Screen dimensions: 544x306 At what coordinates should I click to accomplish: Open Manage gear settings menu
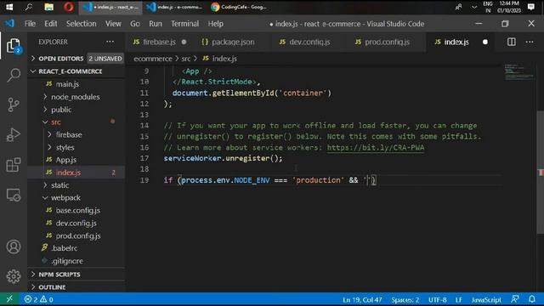(14, 276)
